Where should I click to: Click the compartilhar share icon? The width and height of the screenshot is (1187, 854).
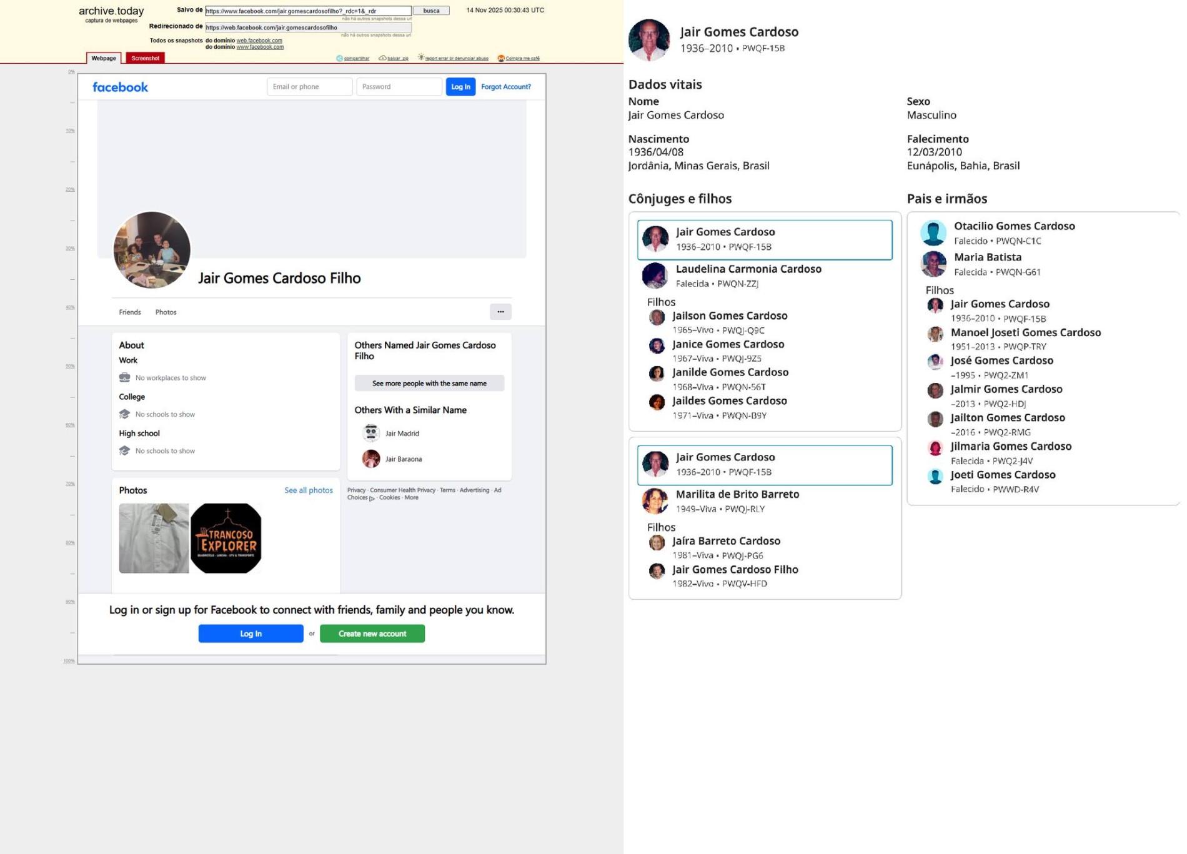340,58
